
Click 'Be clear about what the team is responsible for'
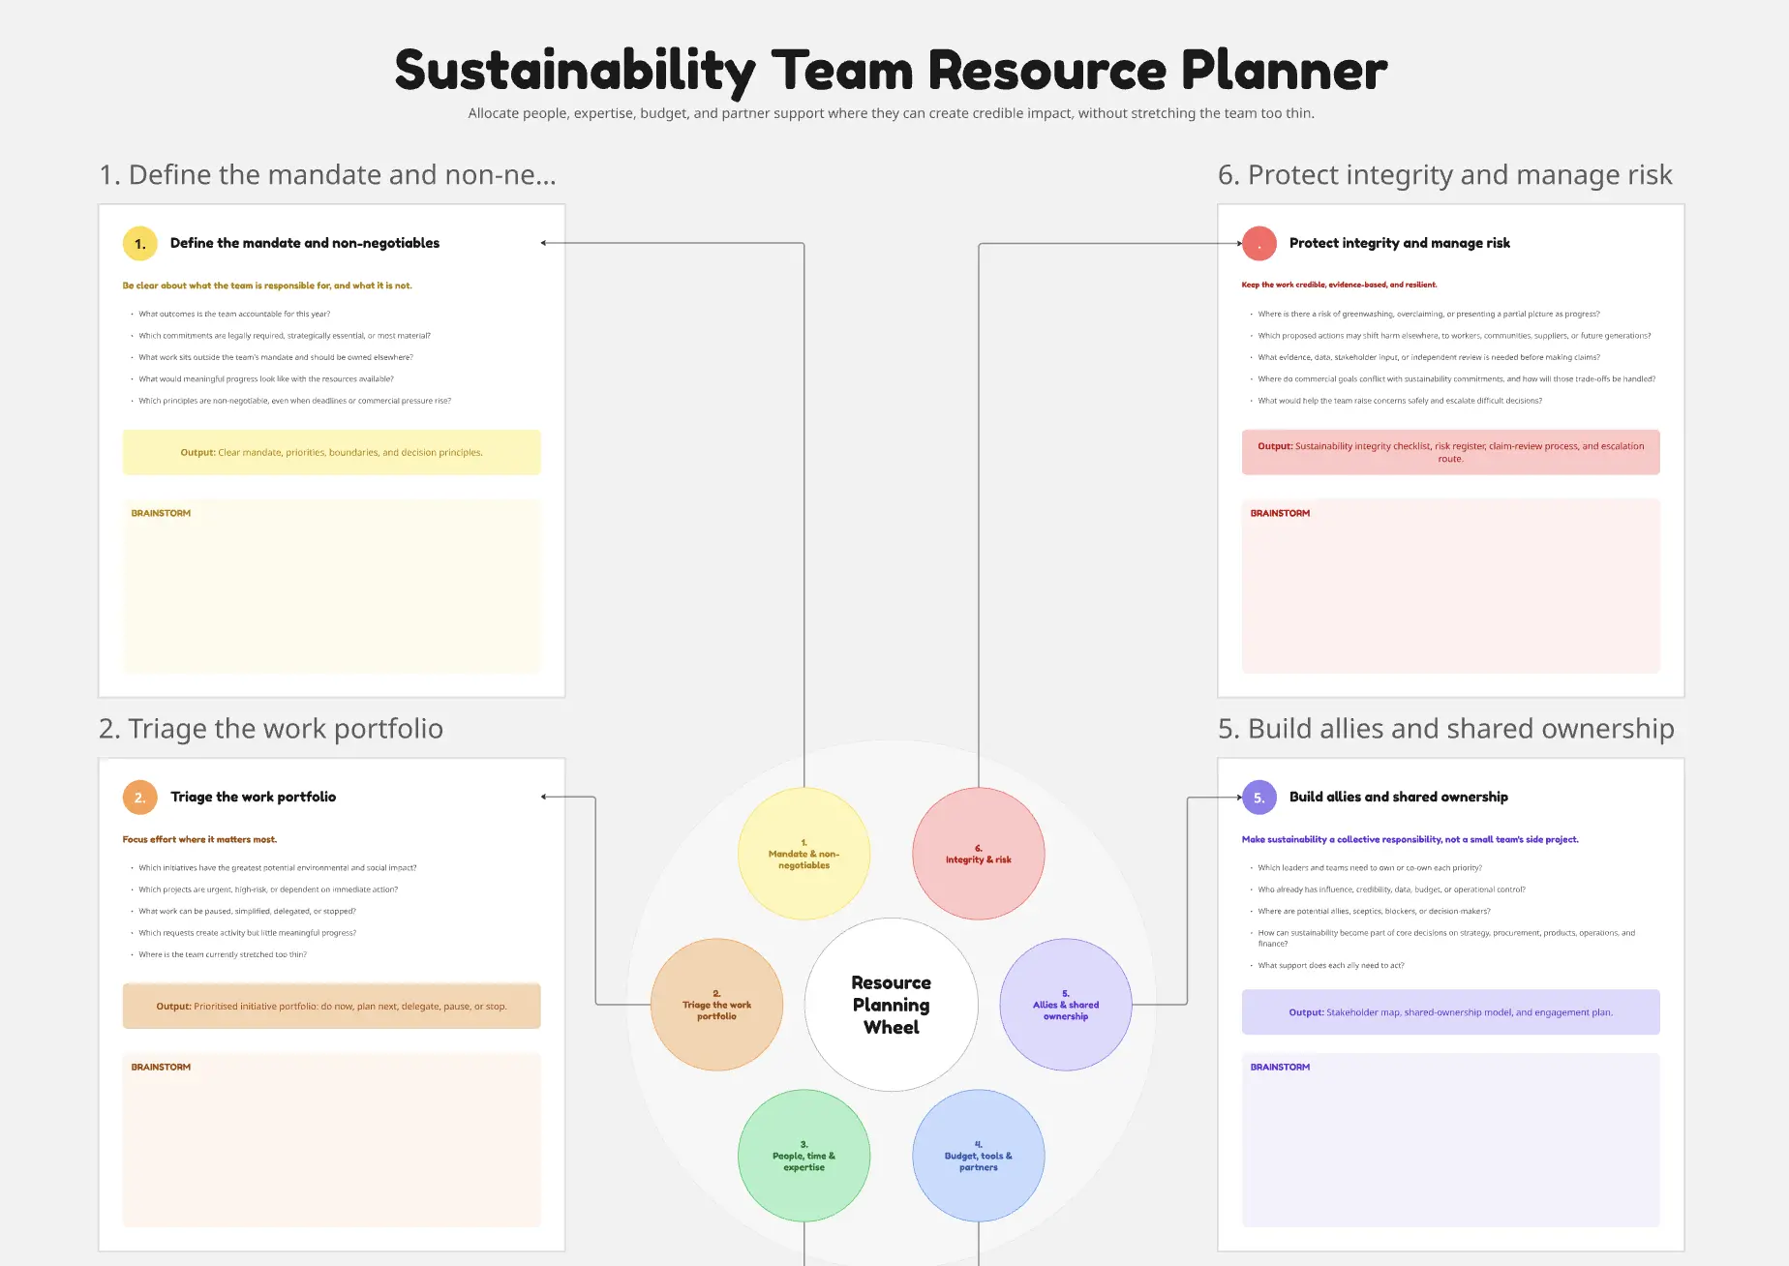pos(267,286)
